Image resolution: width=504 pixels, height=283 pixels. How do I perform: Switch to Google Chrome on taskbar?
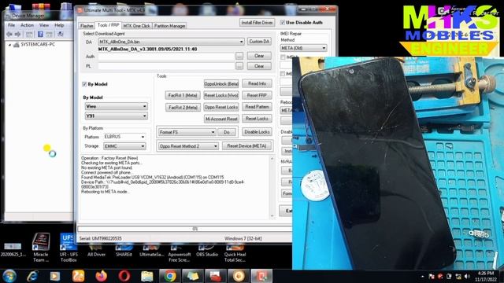(170, 276)
